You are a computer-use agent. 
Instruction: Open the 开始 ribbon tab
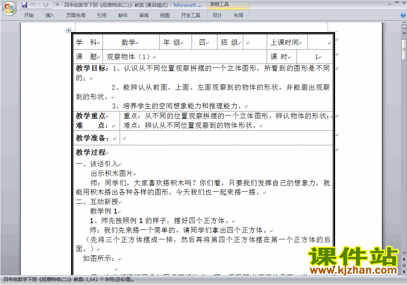tap(29, 15)
